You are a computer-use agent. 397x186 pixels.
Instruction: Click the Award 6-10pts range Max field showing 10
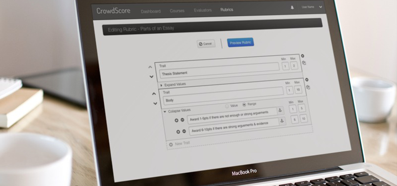tap(304, 119)
